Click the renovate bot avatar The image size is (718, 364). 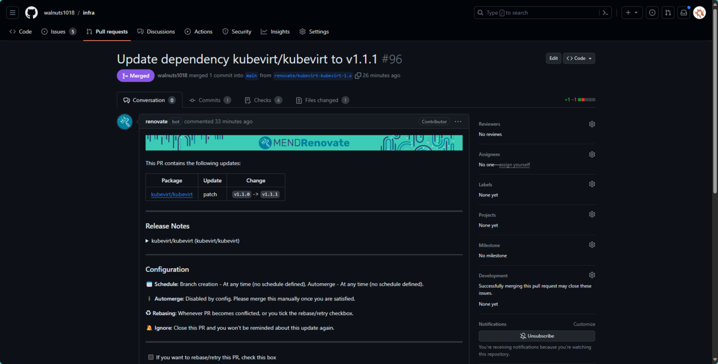(x=124, y=122)
